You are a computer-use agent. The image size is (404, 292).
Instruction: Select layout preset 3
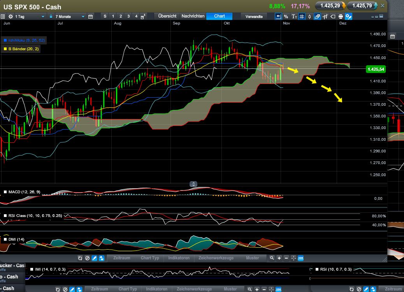point(128,16)
